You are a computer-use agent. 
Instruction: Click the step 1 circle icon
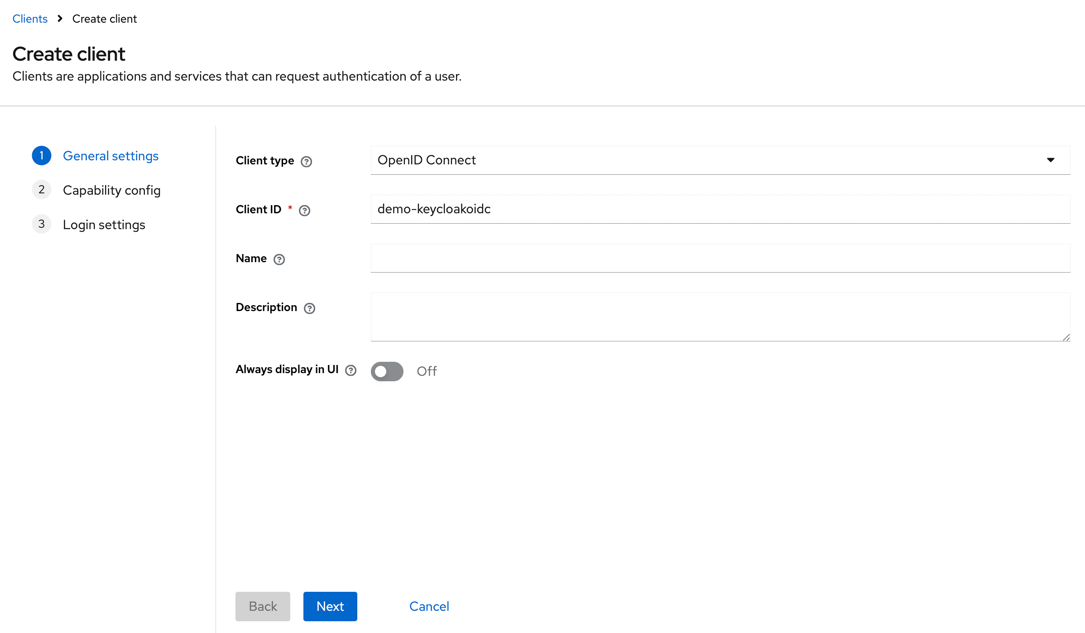pos(42,156)
